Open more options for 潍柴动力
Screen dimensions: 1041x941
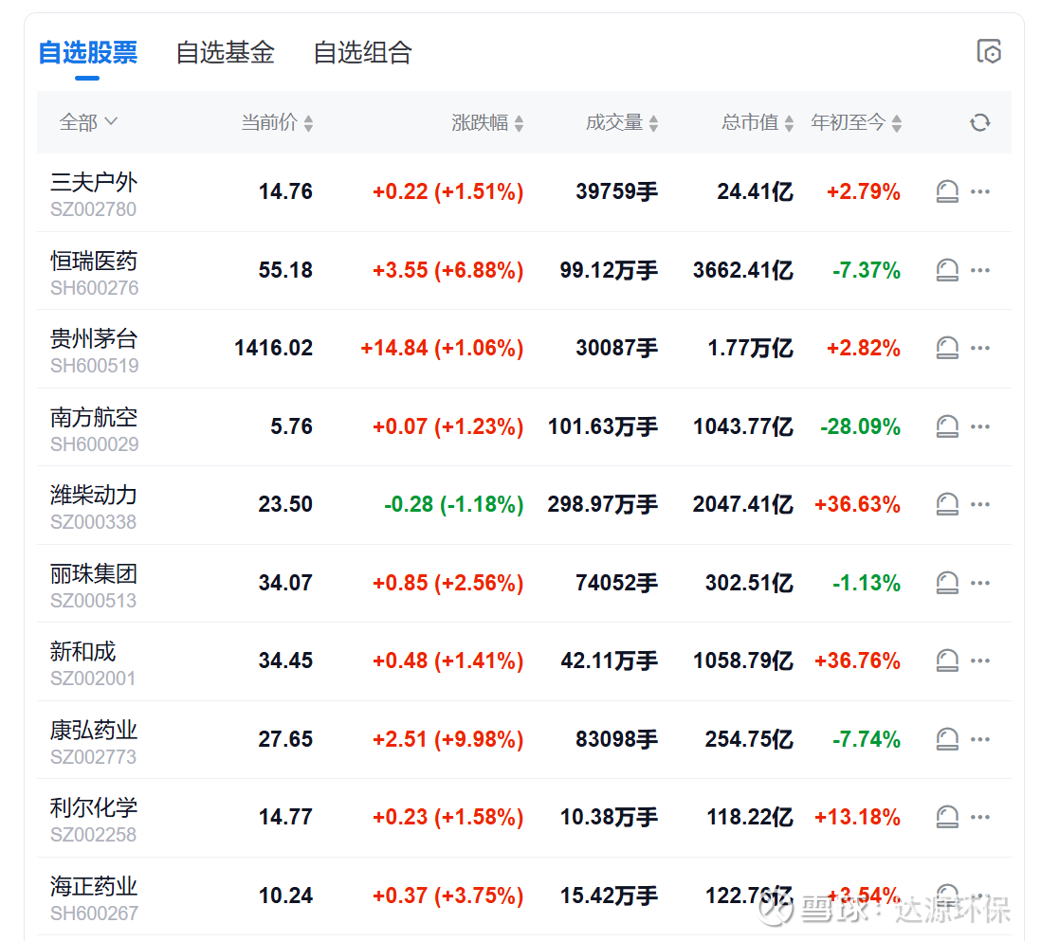click(980, 504)
